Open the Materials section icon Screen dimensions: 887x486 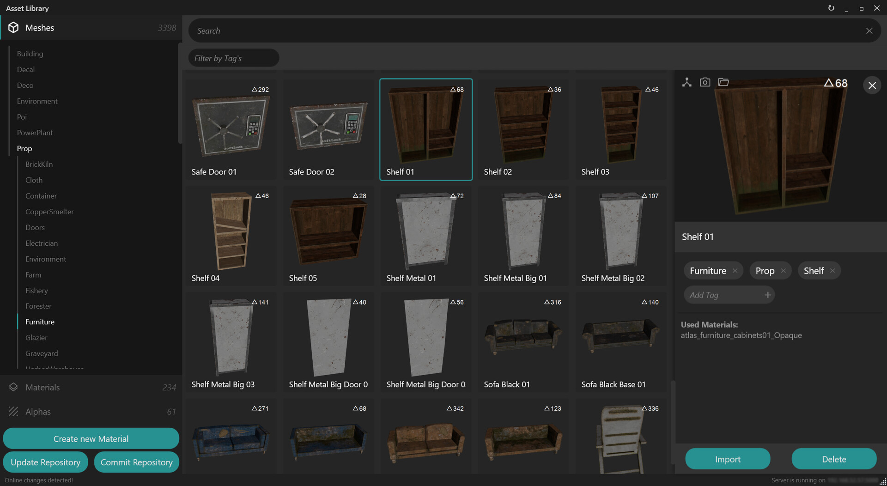click(x=13, y=387)
